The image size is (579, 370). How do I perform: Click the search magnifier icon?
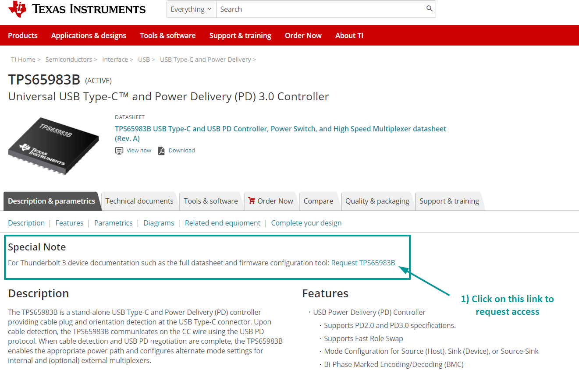click(430, 9)
